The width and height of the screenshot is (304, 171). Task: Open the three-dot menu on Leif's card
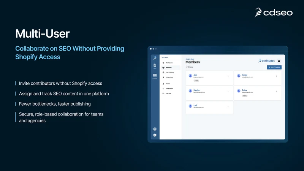(x=228, y=106)
